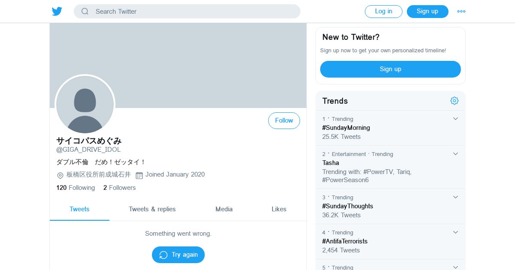Open Trends settings gear icon

coord(454,101)
